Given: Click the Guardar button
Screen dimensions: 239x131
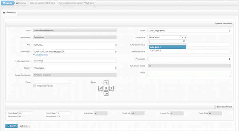Looking at the screenshot, I should pyautogui.click(x=12, y=126).
